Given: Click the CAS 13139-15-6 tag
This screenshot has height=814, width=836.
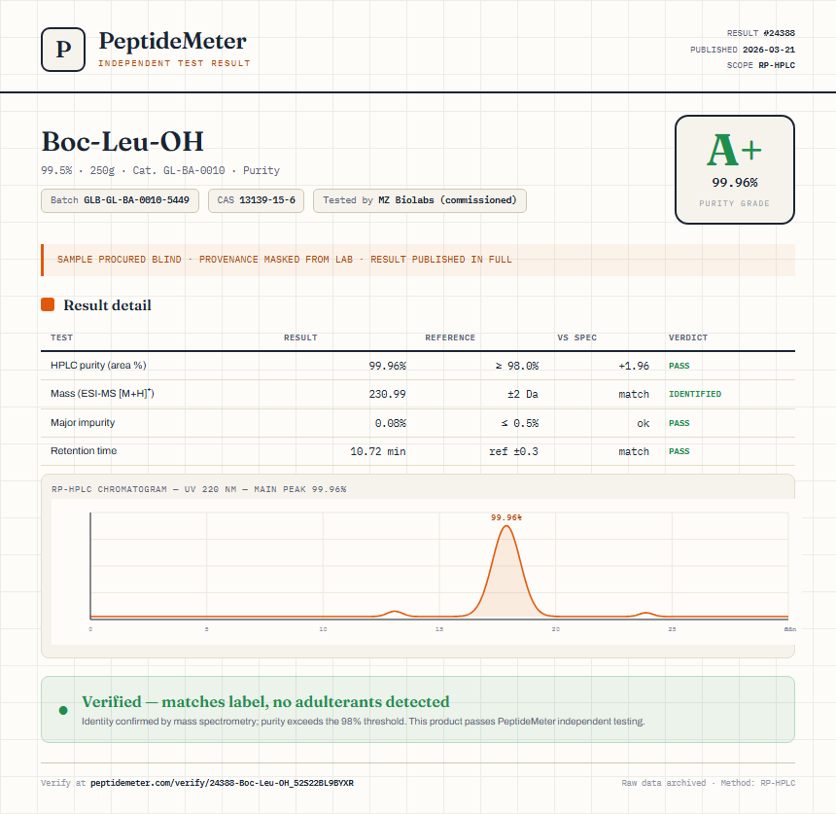Looking at the screenshot, I should point(256,200).
